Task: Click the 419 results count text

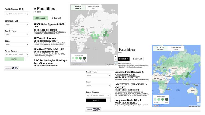Action: coord(37,12)
